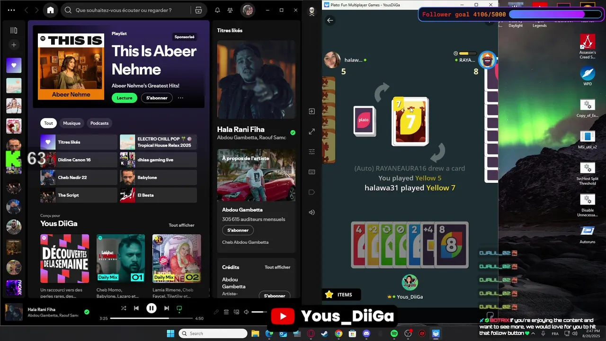Screen dimensions: 606x341
Task: Expand hidden system tray icons chevron
Action: click(x=533, y=333)
